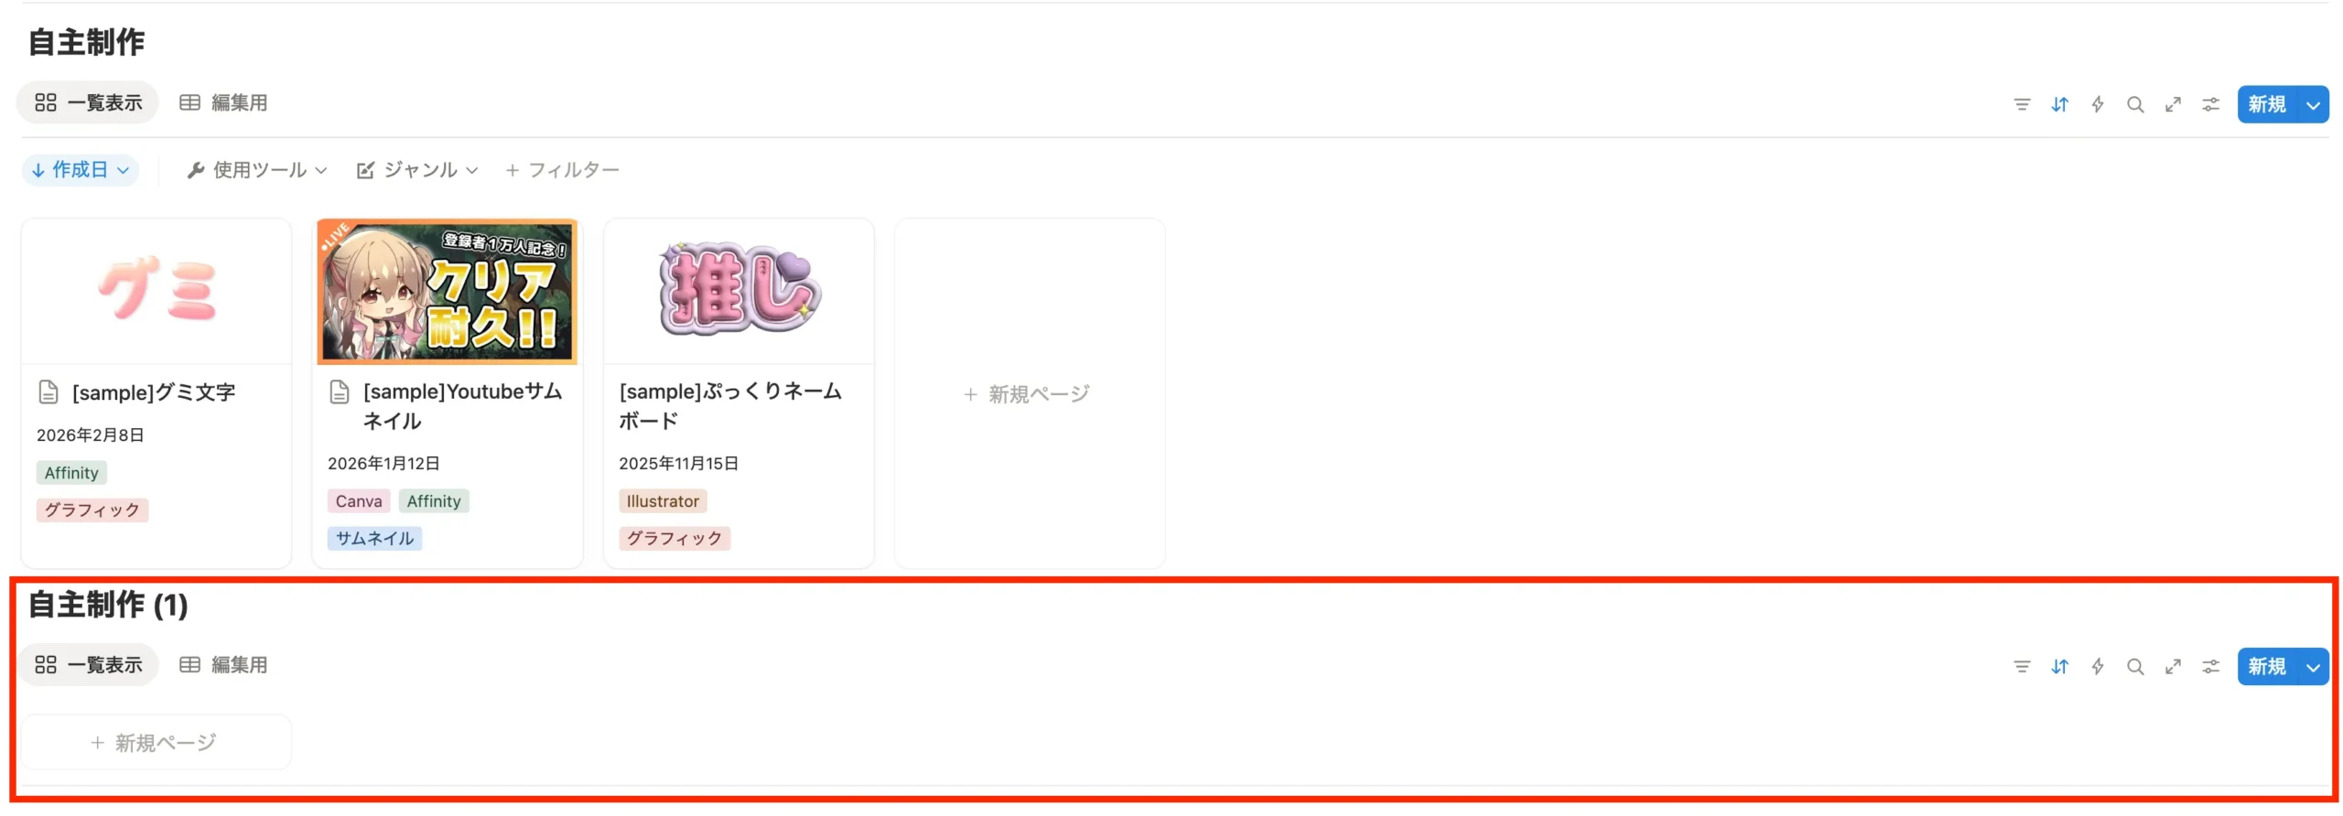Open filter icon in top 自主制作 toolbar
This screenshot has height=816, width=2343.
coord(2022,104)
